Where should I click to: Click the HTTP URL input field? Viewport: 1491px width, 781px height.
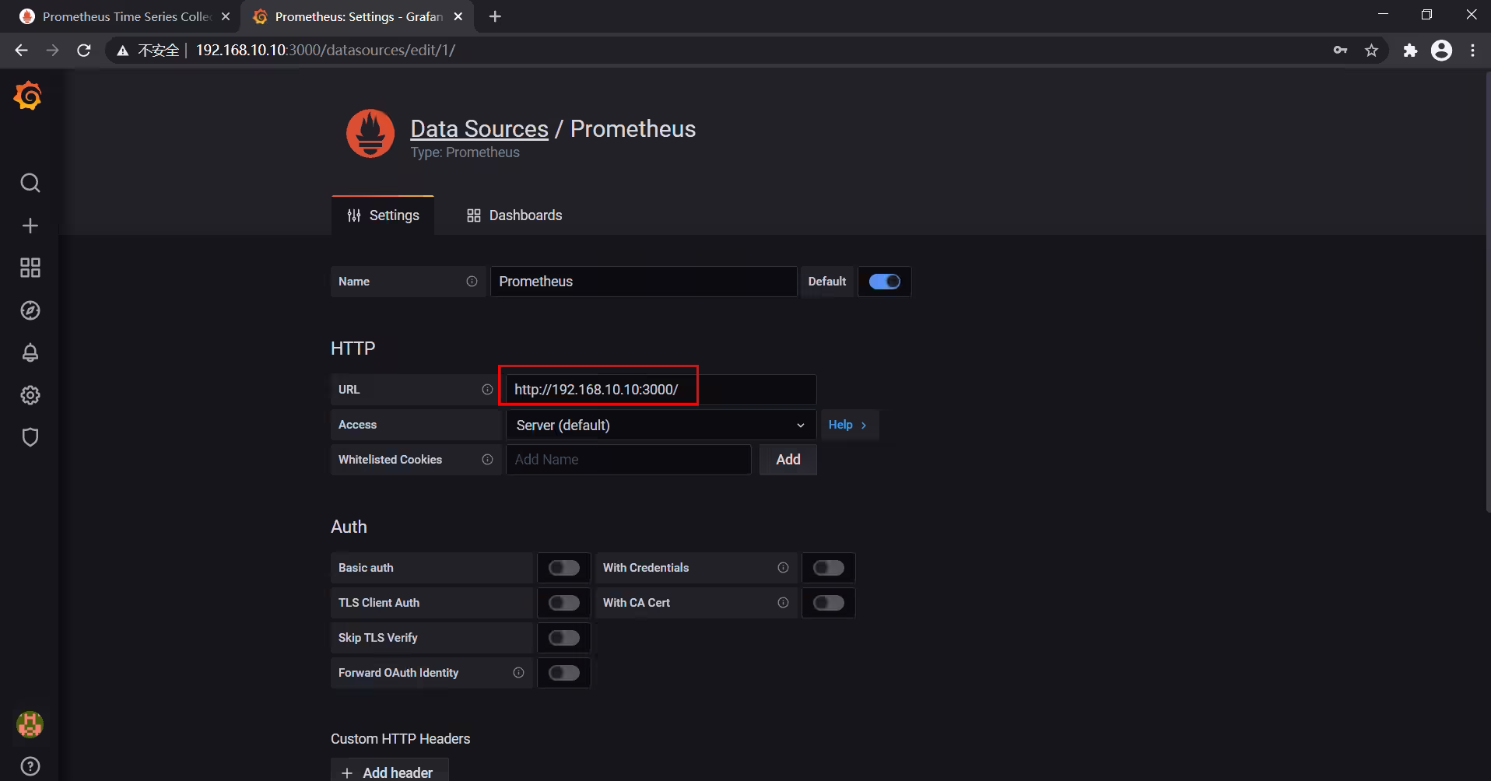[661, 390]
